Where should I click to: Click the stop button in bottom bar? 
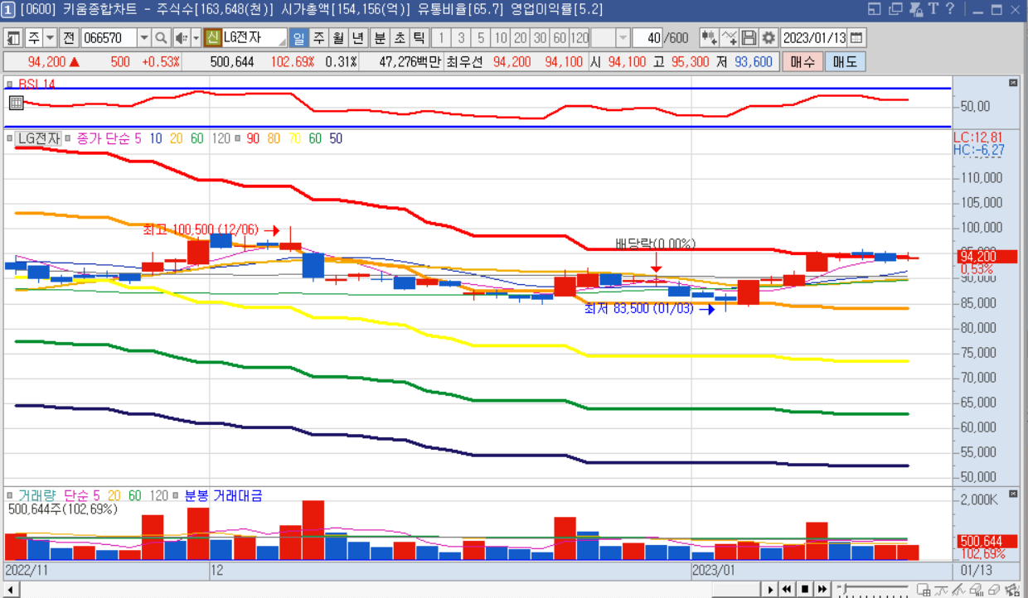coord(805,589)
